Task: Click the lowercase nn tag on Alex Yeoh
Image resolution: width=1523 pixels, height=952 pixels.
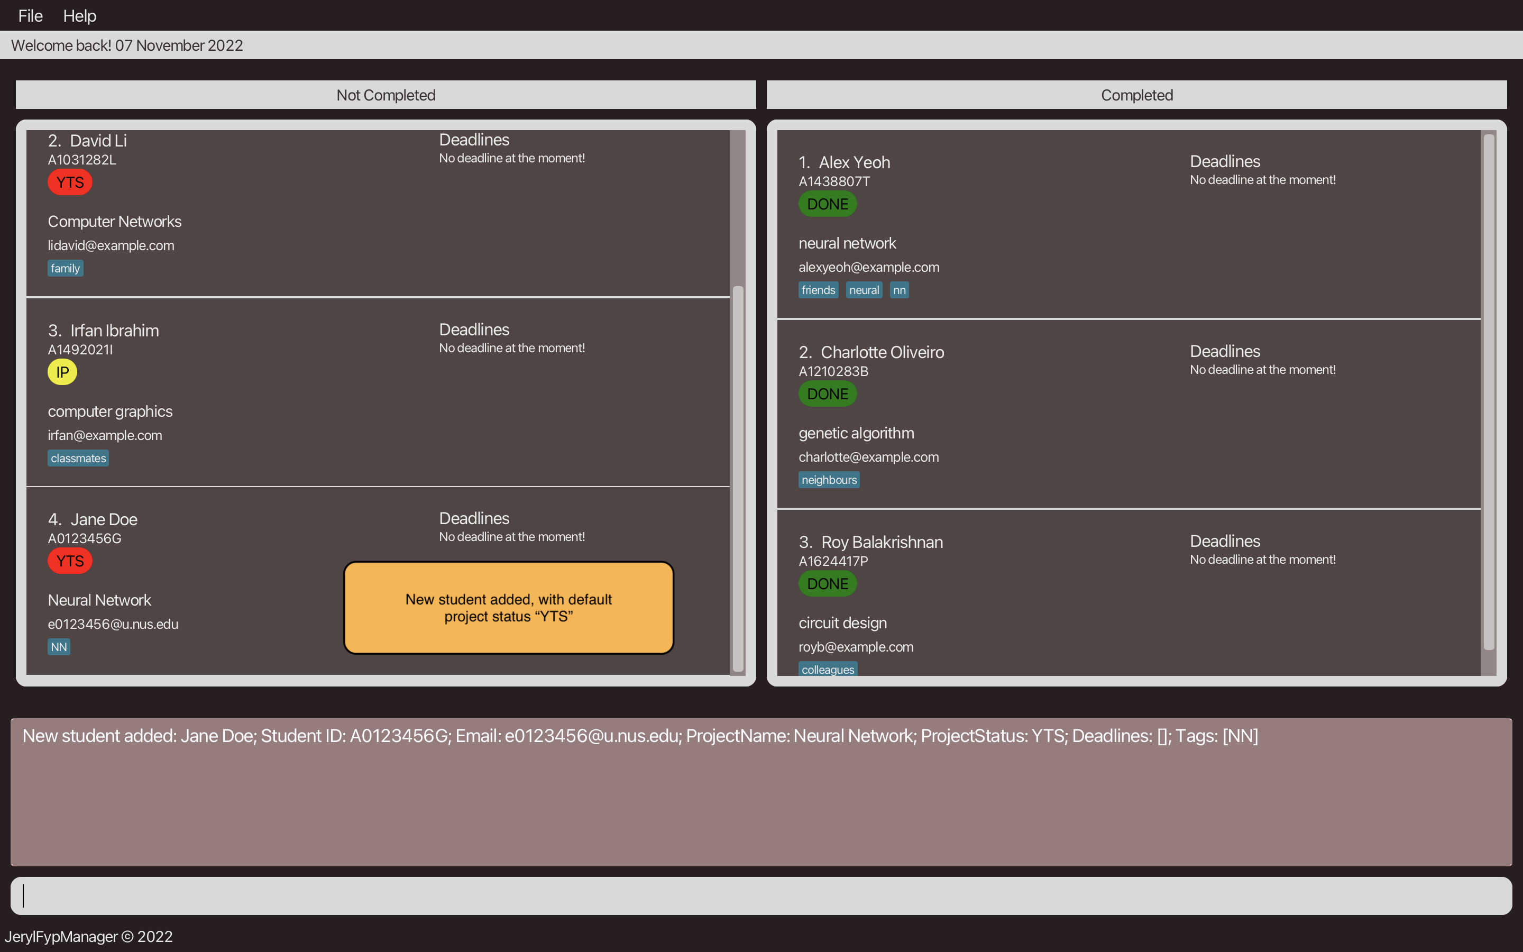Action: tap(900, 290)
